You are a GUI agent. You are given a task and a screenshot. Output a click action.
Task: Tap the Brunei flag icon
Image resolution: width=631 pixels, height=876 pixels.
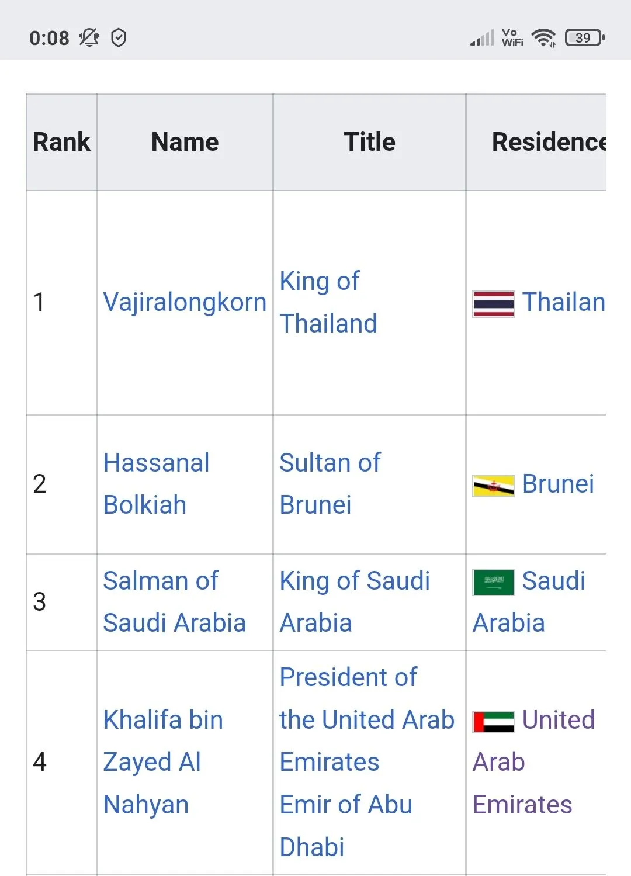point(493,485)
